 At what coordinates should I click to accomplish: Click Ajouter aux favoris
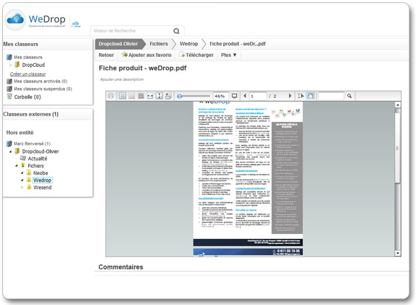click(147, 55)
